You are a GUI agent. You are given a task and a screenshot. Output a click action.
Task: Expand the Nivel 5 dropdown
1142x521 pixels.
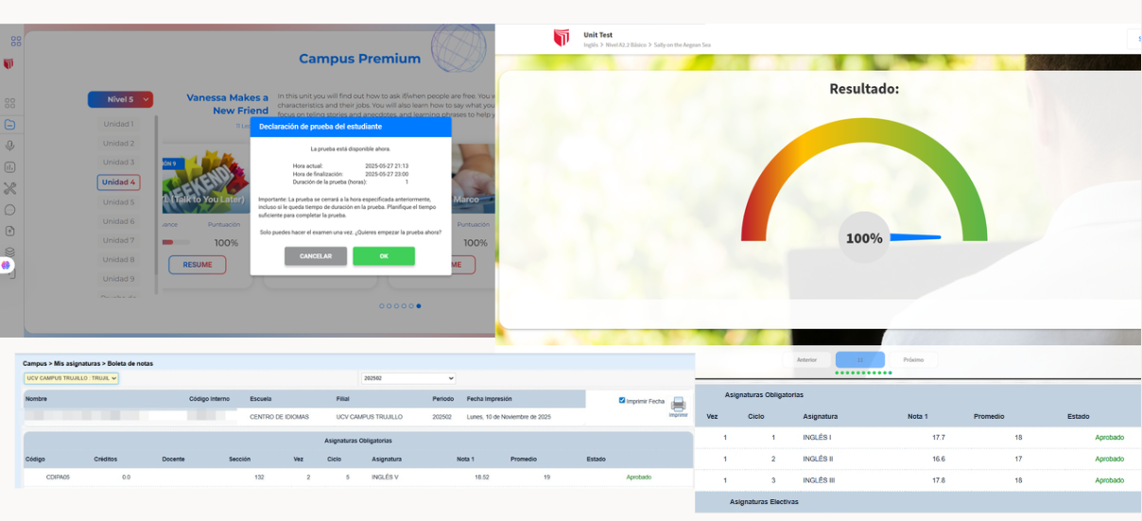[x=120, y=99]
